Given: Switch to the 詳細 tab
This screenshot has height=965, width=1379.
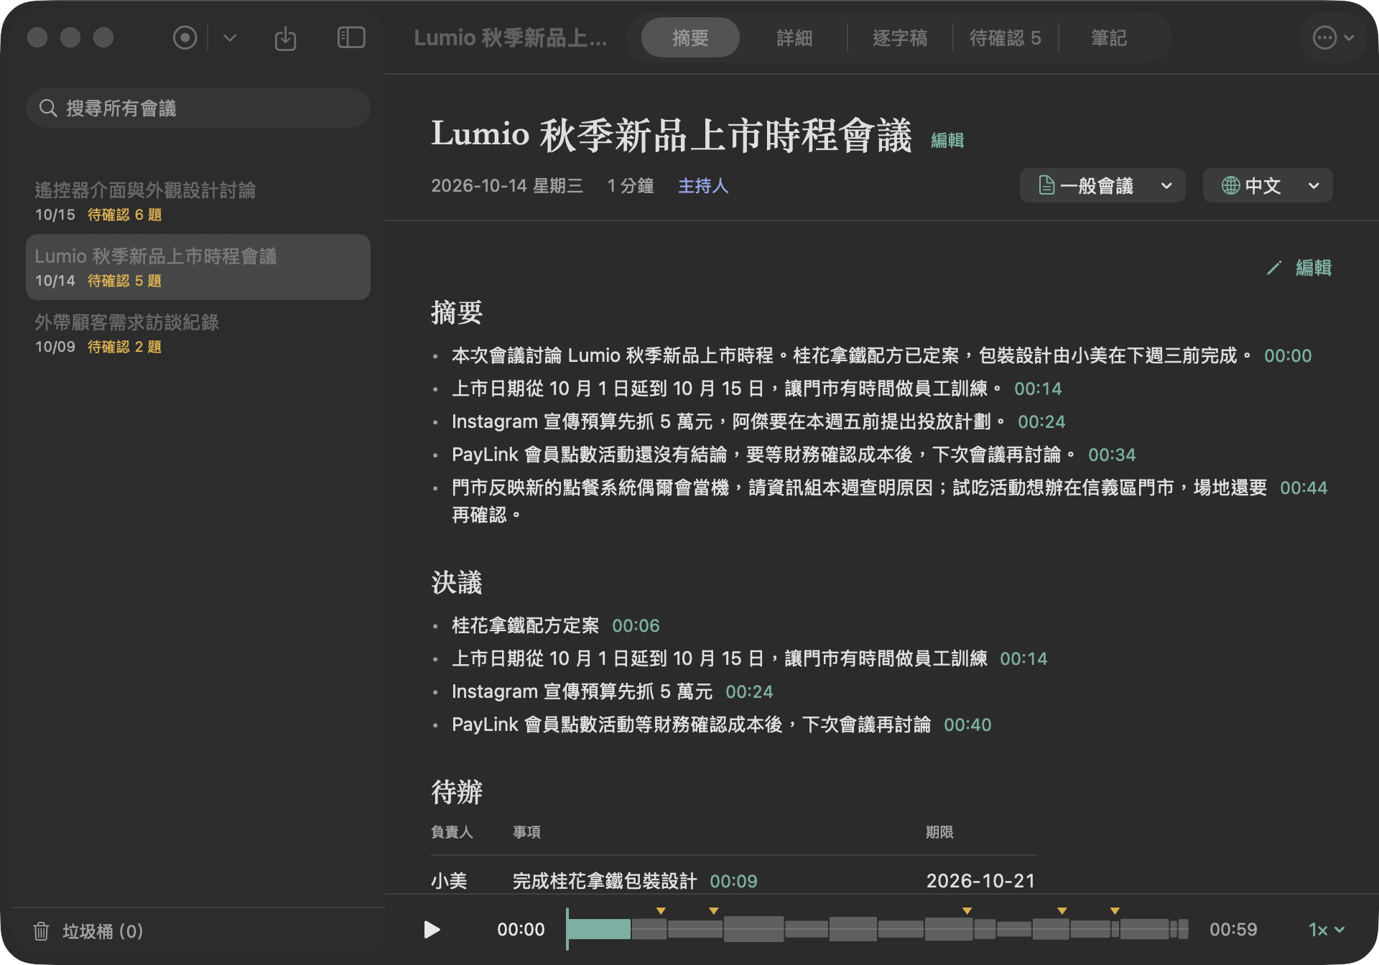Looking at the screenshot, I should [x=794, y=37].
